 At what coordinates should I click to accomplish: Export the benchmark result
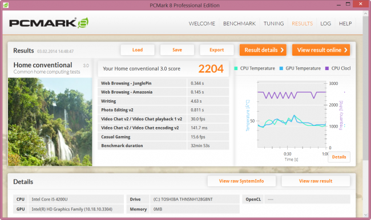[217, 50]
